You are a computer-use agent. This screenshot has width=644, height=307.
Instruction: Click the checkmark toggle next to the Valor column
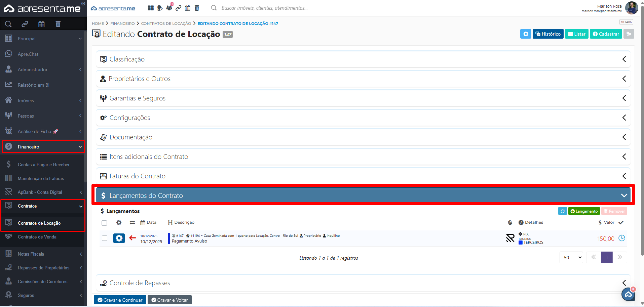click(x=621, y=222)
